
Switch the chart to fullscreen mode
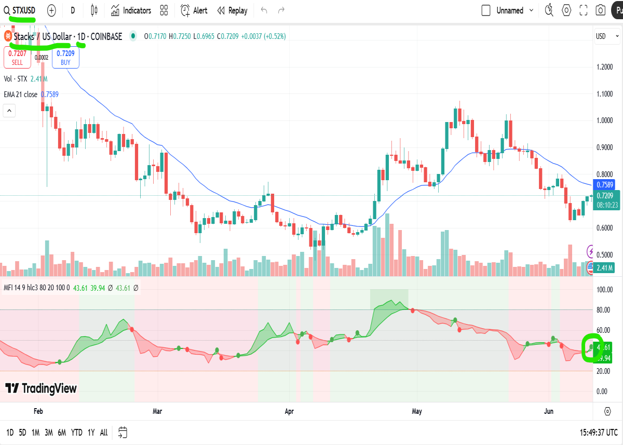pos(584,10)
